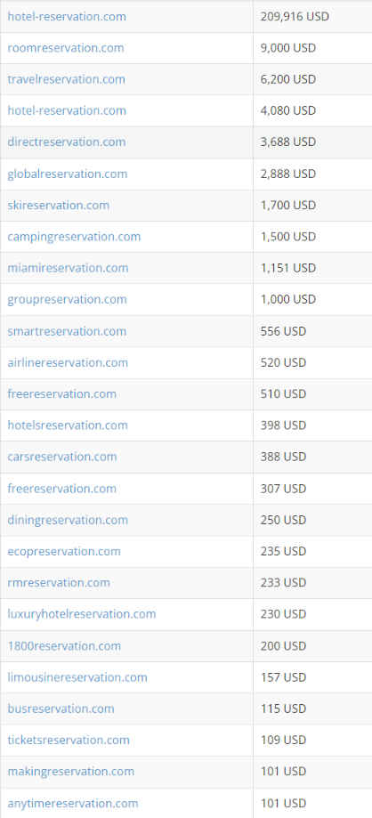Visit the 1800reservation.com link
The width and height of the screenshot is (372, 818).
tap(64, 646)
